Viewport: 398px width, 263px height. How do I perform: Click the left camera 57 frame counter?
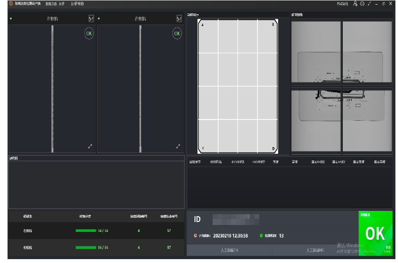tap(91, 19)
